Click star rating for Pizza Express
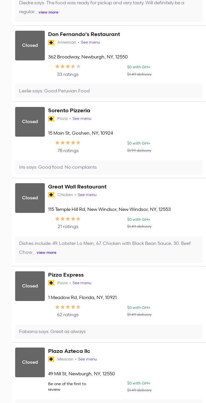206x403 pixels. (68, 307)
